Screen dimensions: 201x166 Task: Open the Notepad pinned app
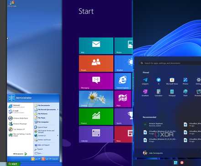(x=172, y=93)
